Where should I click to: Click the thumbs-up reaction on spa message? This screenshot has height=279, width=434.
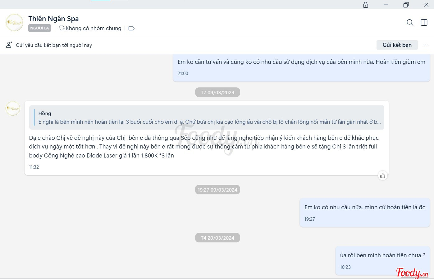(382, 175)
